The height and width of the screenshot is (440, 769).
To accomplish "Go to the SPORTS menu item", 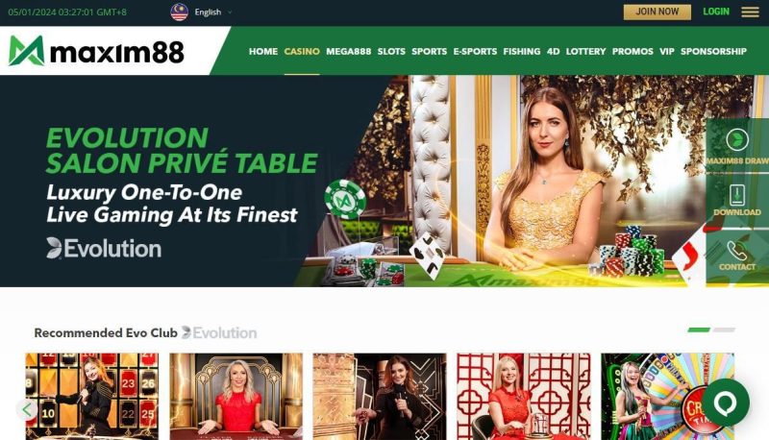I will [429, 52].
